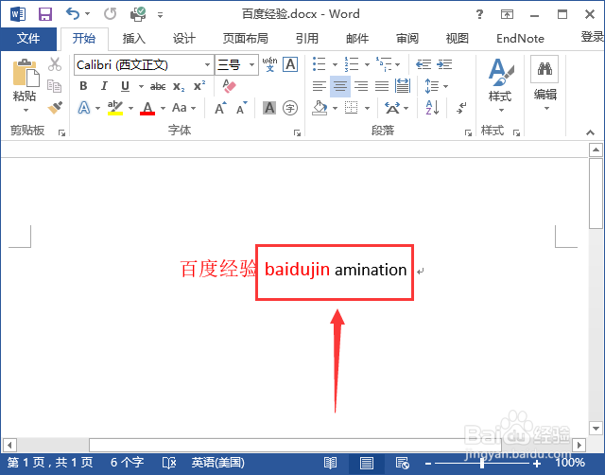Screen dimensions: 605x475
Task: Clear all formatting with eraser icon
Action: coord(229,86)
